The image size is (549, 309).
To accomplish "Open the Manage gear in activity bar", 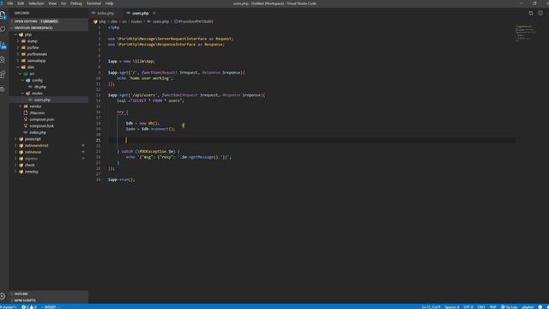I will coord(3,296).
